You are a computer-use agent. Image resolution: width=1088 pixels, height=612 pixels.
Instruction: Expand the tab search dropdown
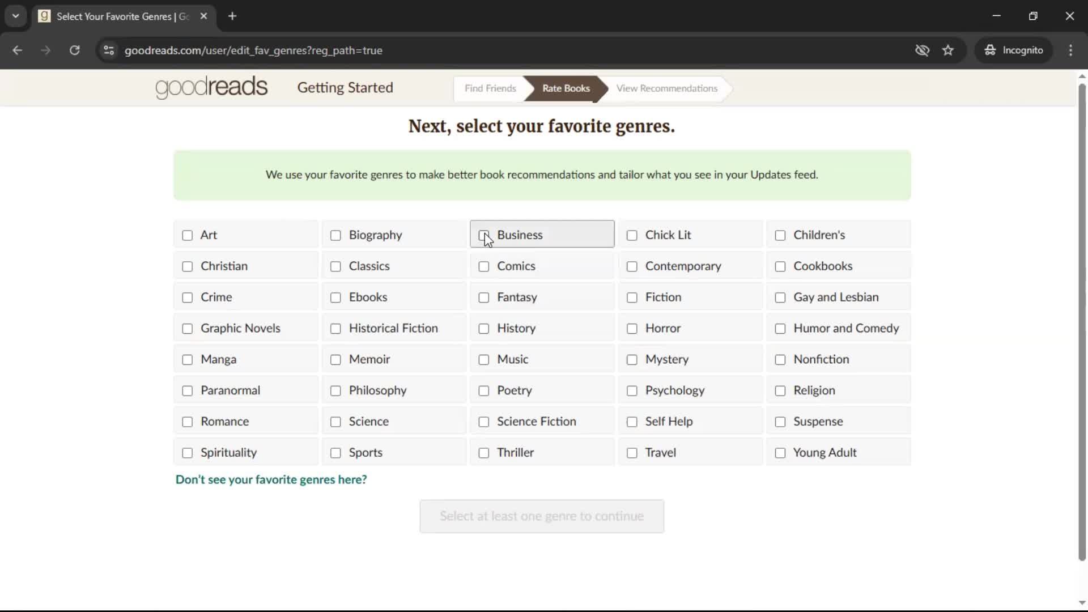tap(15, 16)
